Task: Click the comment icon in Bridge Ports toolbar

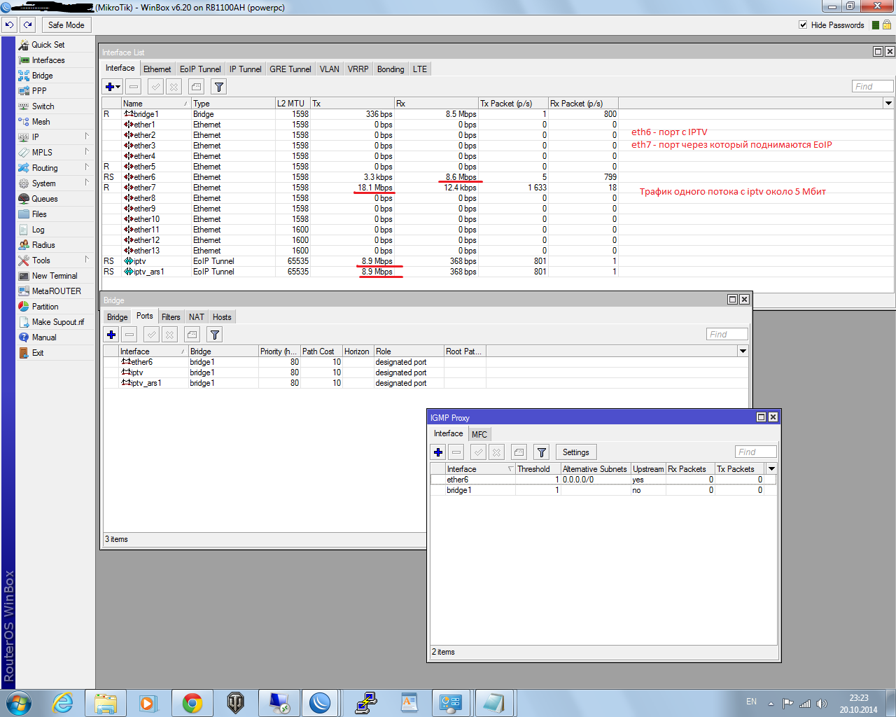Action: [x=192, y=335]
